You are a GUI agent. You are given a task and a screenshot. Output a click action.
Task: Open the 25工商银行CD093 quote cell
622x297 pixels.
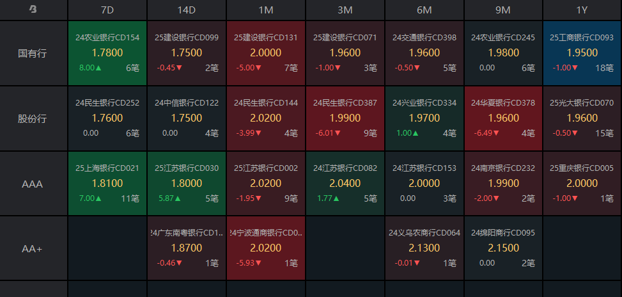click(582, 53)
